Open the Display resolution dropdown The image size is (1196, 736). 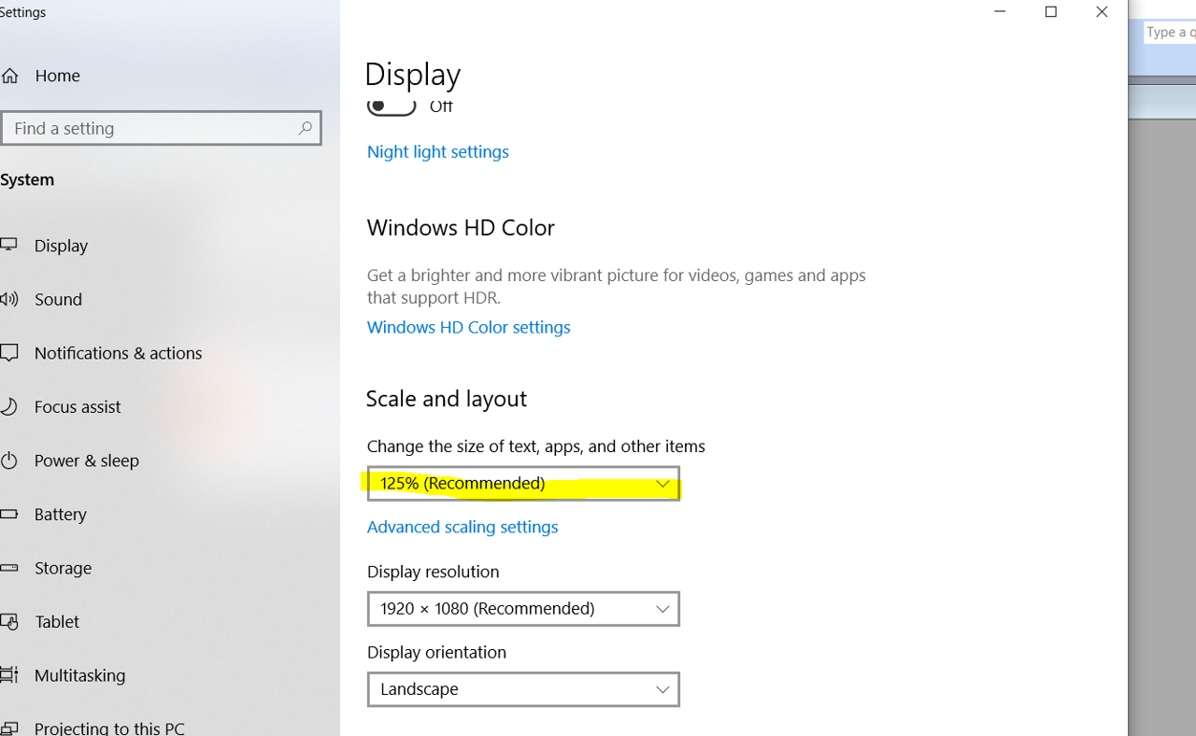click(522, 609)
